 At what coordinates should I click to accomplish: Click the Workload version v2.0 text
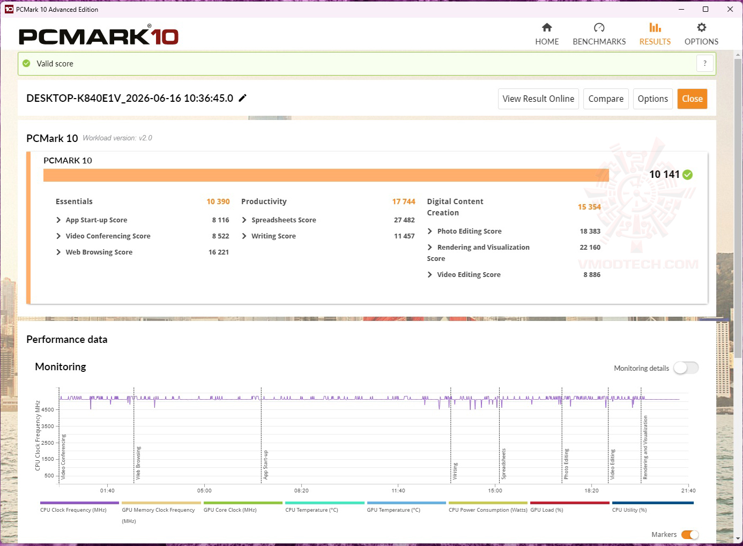117,138
